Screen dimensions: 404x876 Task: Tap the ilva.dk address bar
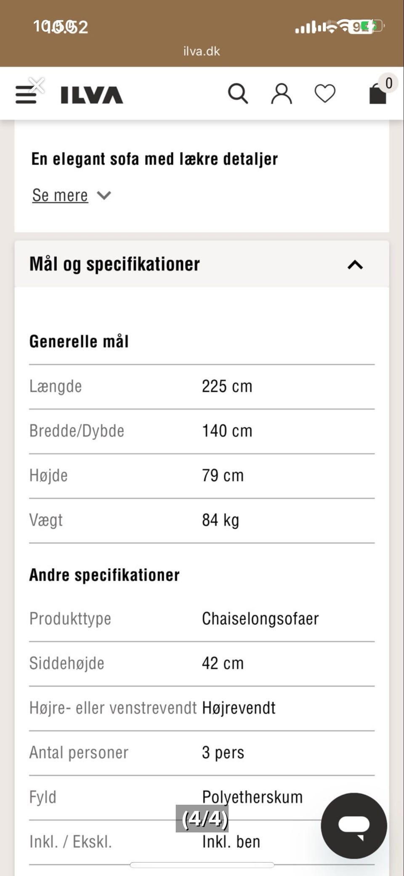coord(202,51)
